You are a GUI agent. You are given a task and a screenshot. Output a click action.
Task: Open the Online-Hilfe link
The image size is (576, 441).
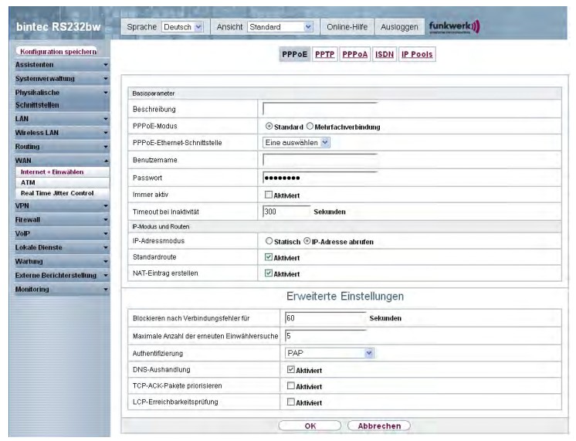coord(347,27)
